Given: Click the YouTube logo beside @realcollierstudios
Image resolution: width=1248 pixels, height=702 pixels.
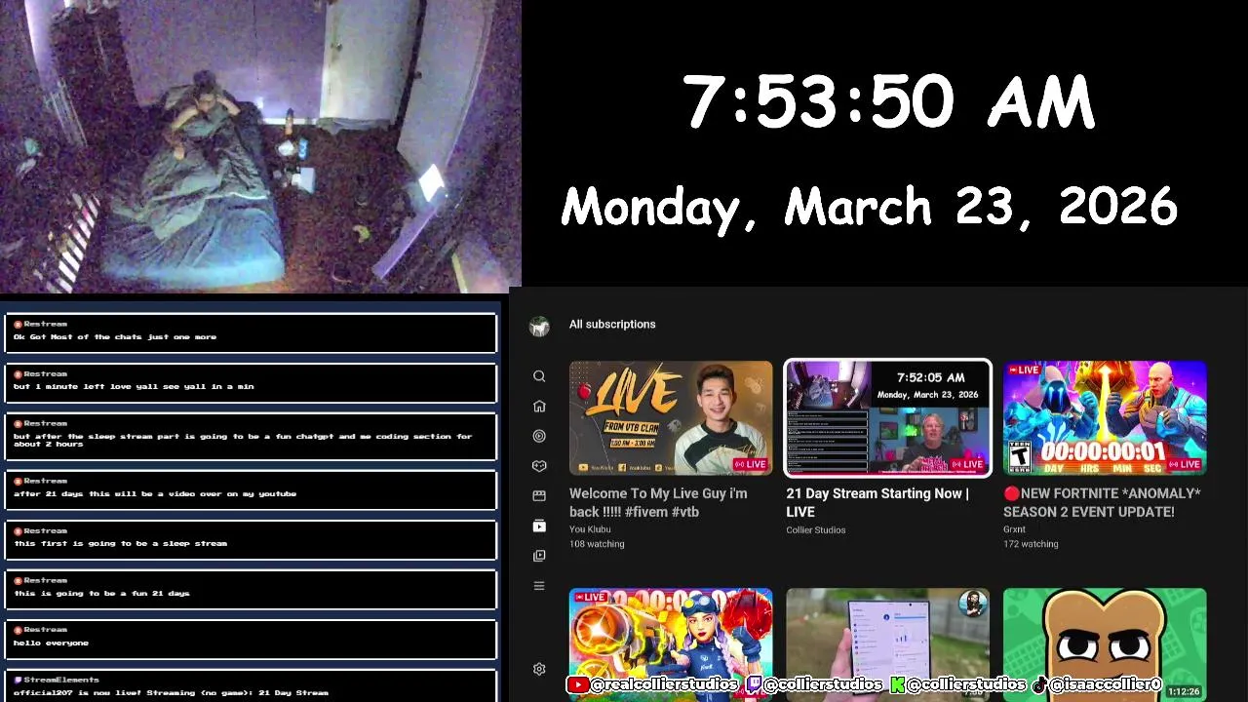Looking at the screenshot, I should (x=577, y=685).
